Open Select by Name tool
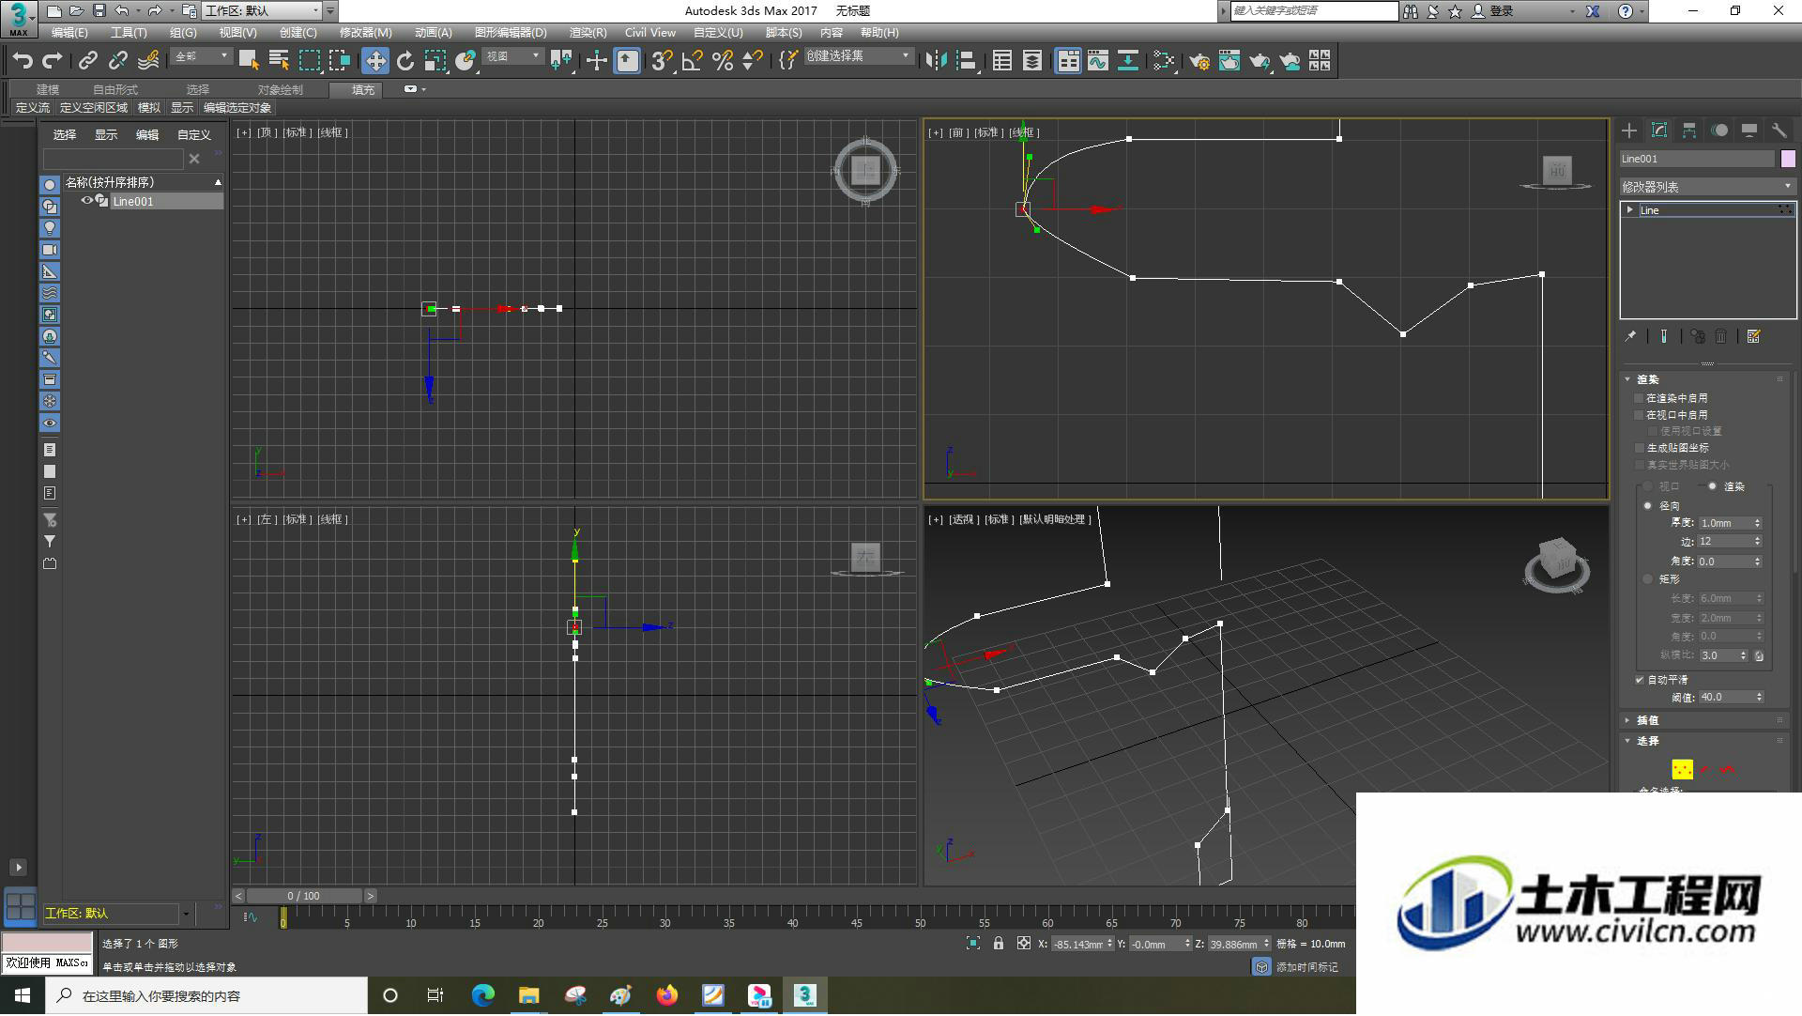 click(279, 61)
